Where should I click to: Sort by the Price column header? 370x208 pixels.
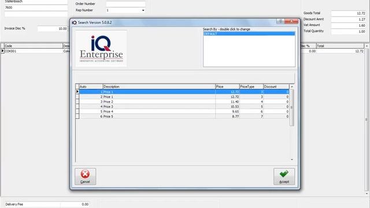(x=227, y=87)
